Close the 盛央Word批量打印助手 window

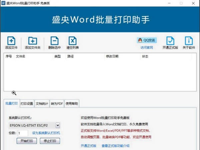point(193,3)
